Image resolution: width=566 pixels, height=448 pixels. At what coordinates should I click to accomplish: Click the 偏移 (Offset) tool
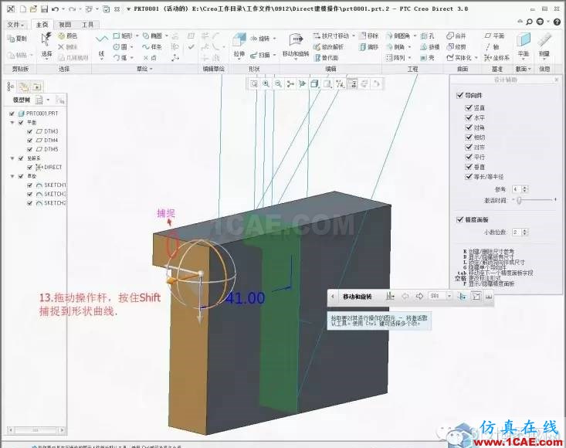click(x=369, y=46)
